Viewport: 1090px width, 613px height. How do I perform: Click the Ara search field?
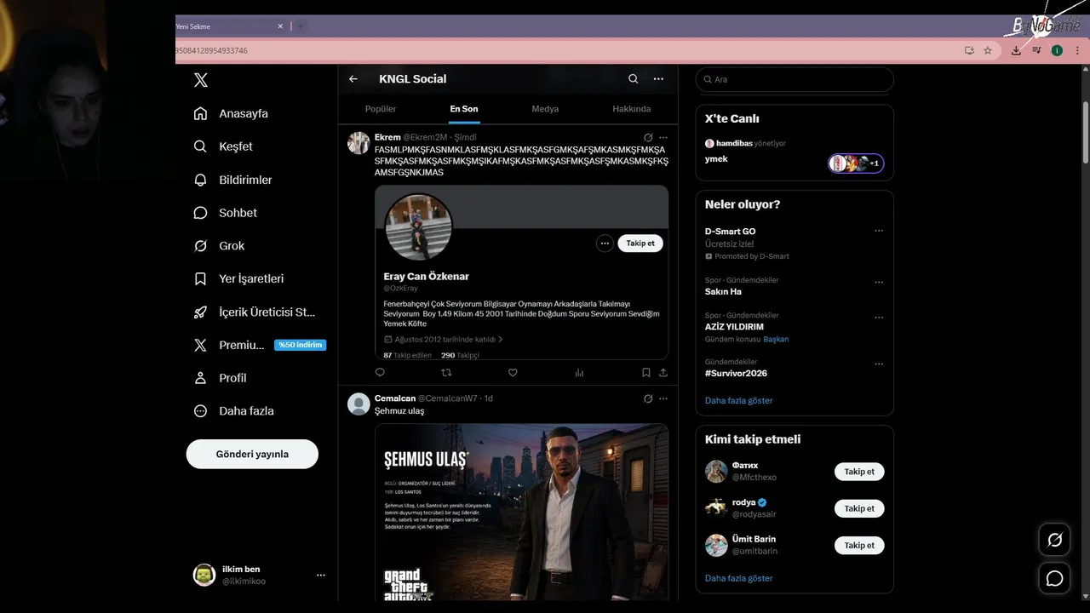[x=795, y=79]
